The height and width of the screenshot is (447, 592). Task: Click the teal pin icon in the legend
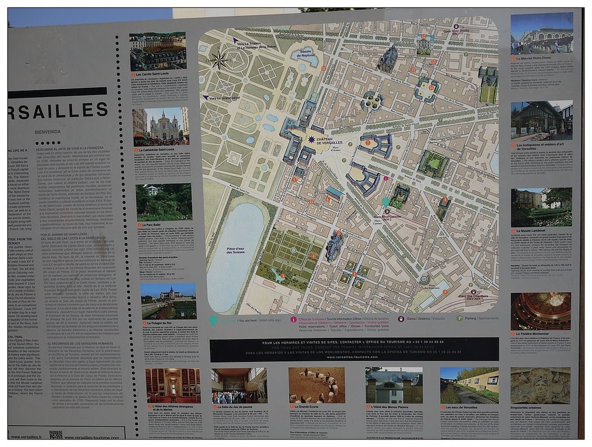[x=213, y=321]
